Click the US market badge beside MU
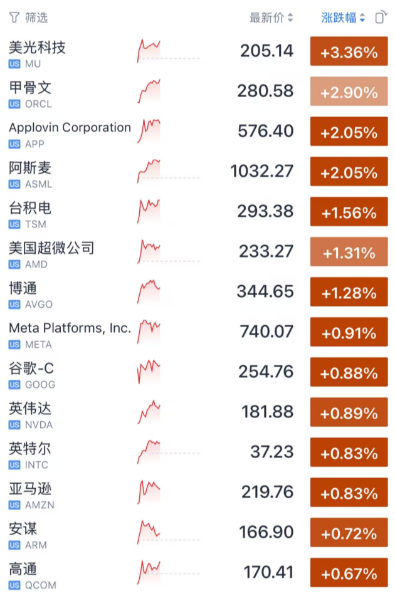This screenshot has height=596, width=395. (14, 64)
